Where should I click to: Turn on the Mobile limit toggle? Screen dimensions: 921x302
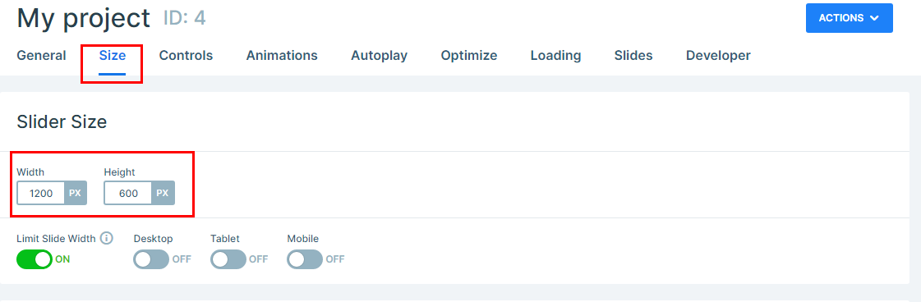point(305,259)
